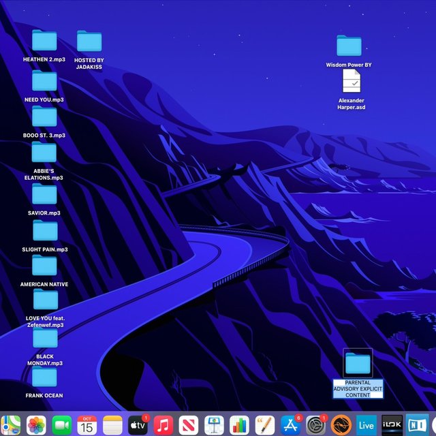Select the FRANK OCEAN folder

(x=44, y=377)
